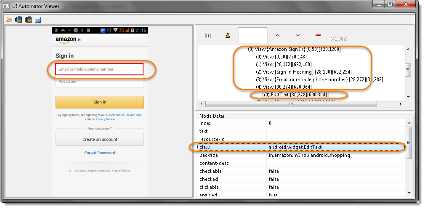
Task: Minimize the UI Automator Viewer window
Action: pos(380,5)
